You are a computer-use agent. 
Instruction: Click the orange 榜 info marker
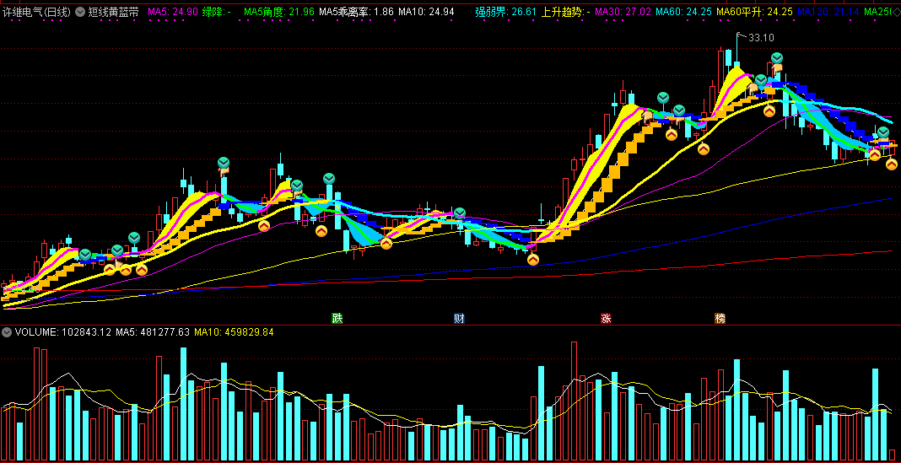[720, 318]
